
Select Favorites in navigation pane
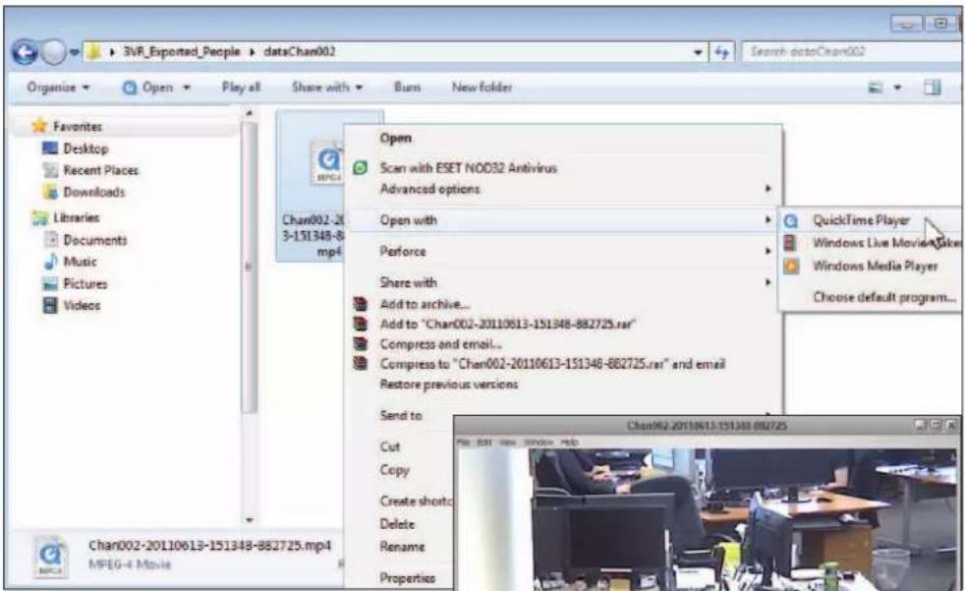(77, 126)
